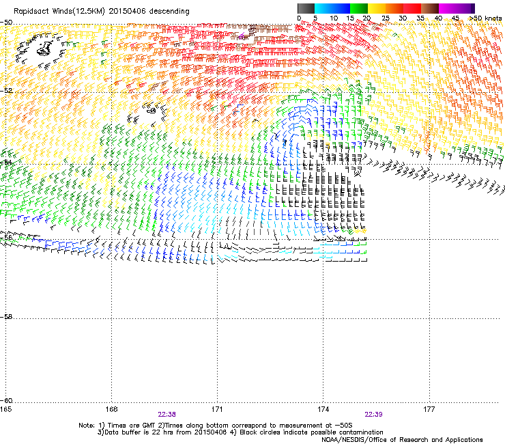Click the green 15-20 knots legend segment
505x444 pixels.
[x=359, y=8]
